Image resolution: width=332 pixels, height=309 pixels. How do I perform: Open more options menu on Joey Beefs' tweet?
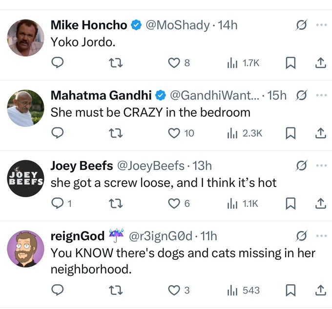tap(320, 166)
